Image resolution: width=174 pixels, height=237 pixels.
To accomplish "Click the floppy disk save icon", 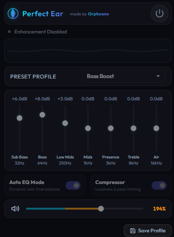I will pyautogui.click(x=133, y=230).
